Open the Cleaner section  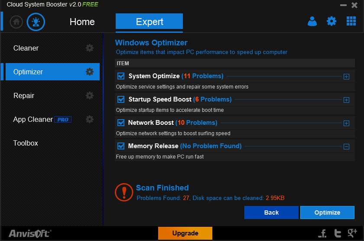point(26,48)
